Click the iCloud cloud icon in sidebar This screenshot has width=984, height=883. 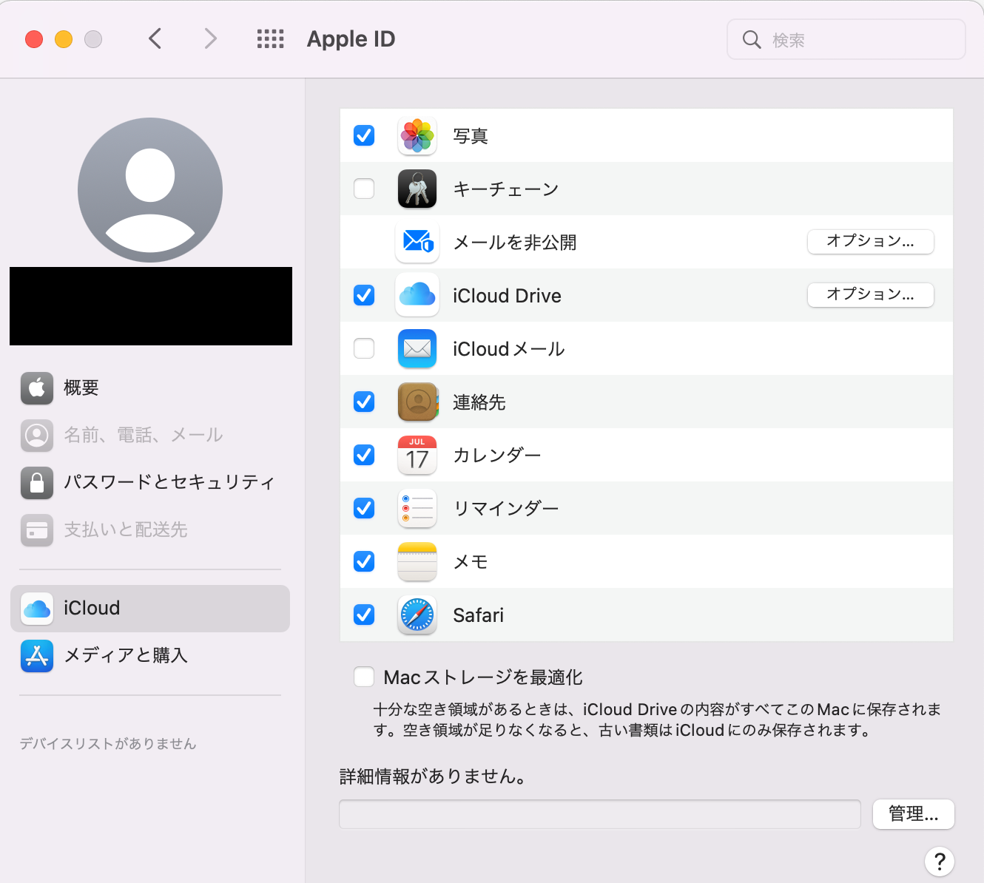(37, 609)
